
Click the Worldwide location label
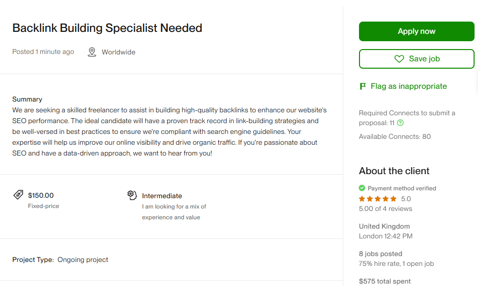[118, 52]
